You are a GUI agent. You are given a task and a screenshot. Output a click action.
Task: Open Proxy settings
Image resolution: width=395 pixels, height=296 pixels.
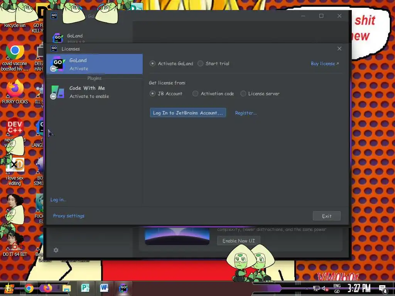pos(69,216)
